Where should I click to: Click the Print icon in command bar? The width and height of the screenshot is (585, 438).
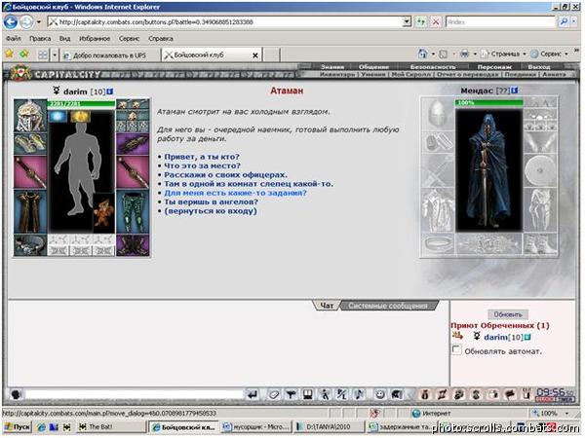click(464, 54)
